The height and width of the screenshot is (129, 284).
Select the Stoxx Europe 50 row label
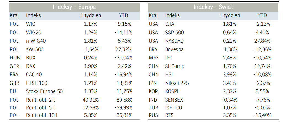(44, 91)
